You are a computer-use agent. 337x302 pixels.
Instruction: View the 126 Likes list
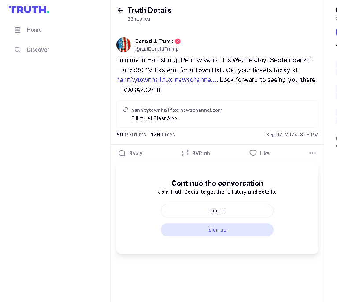pyautogui.click(x=163, y=135)
